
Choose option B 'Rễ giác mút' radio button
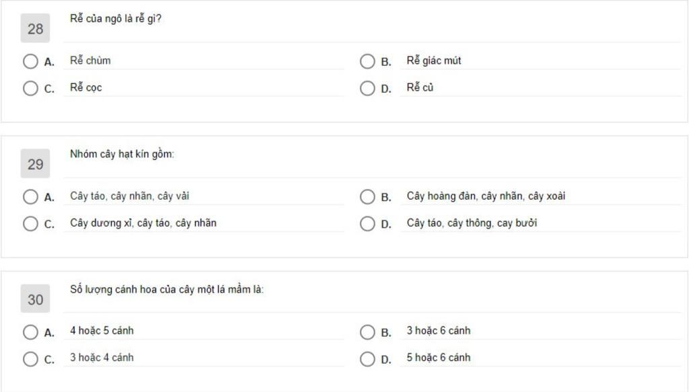click(x=367, y=62)
